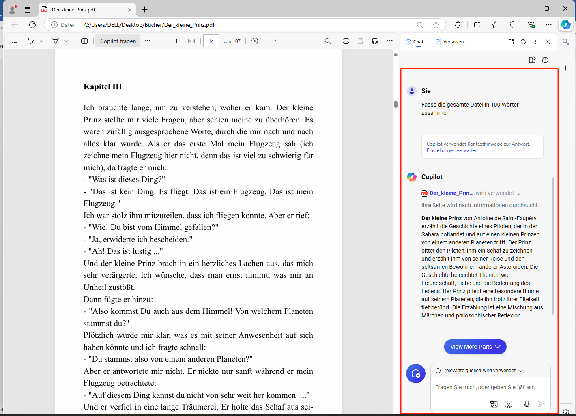Start a new topic with the round blue button
The image size is (576, 416).
point(416,373)
